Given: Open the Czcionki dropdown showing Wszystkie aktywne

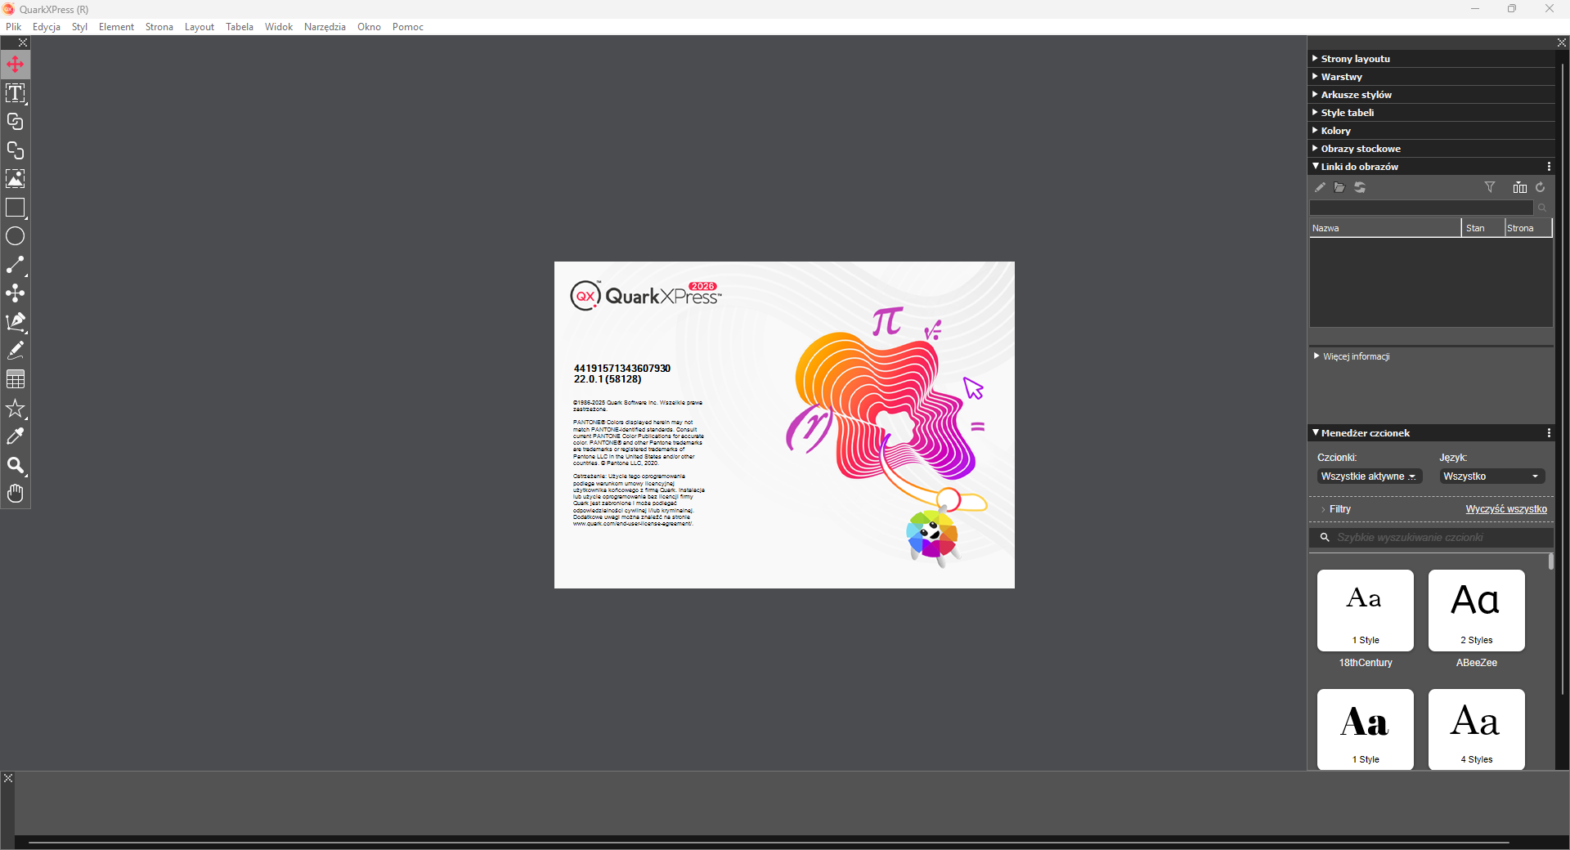Looking at the screenshot, I should tap(1370, 476).
